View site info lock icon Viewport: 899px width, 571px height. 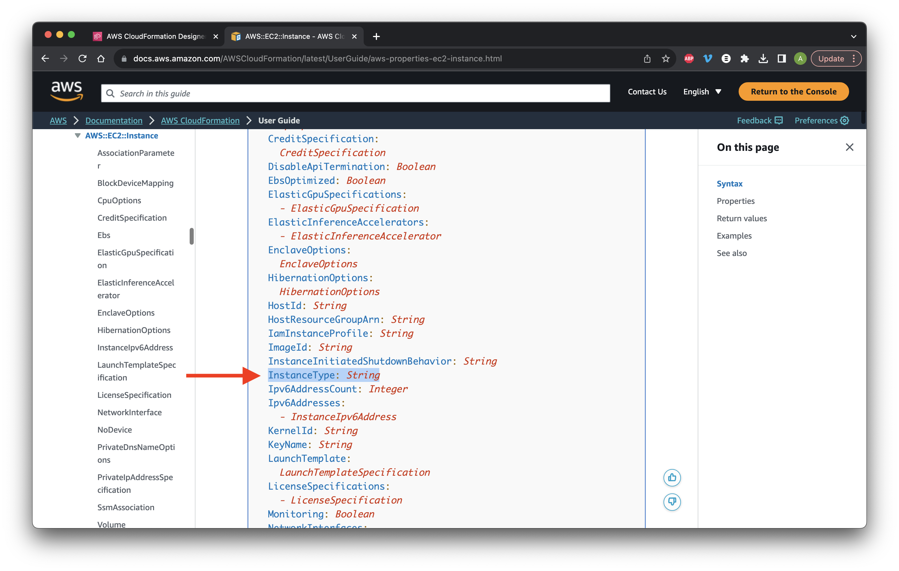tap(124, 58)
